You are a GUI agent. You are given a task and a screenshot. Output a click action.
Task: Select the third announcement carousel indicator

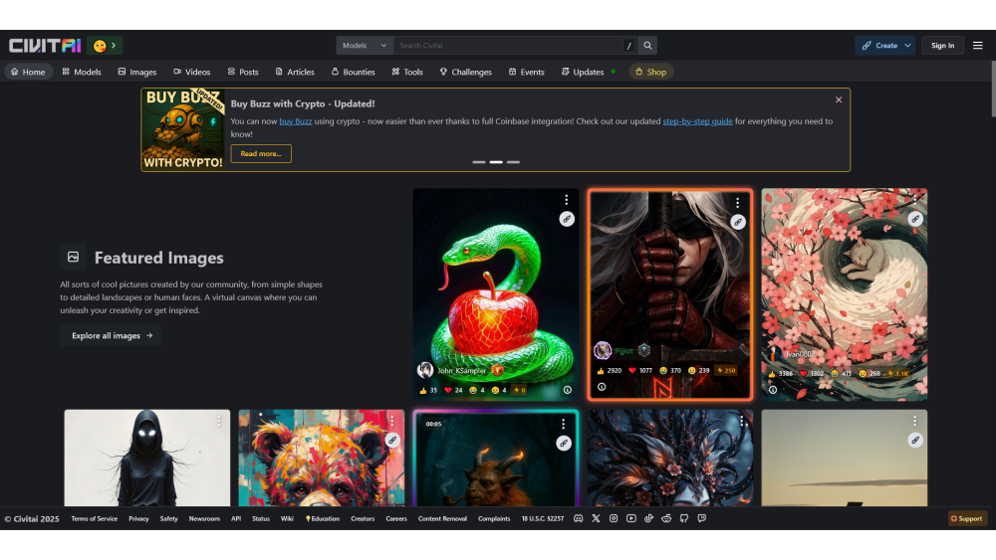(513, 161)
